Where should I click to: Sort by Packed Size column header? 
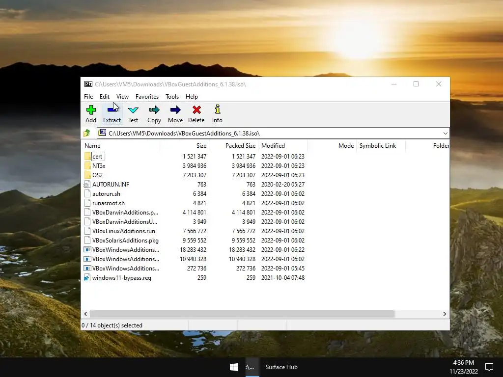[x=233, y=145]
